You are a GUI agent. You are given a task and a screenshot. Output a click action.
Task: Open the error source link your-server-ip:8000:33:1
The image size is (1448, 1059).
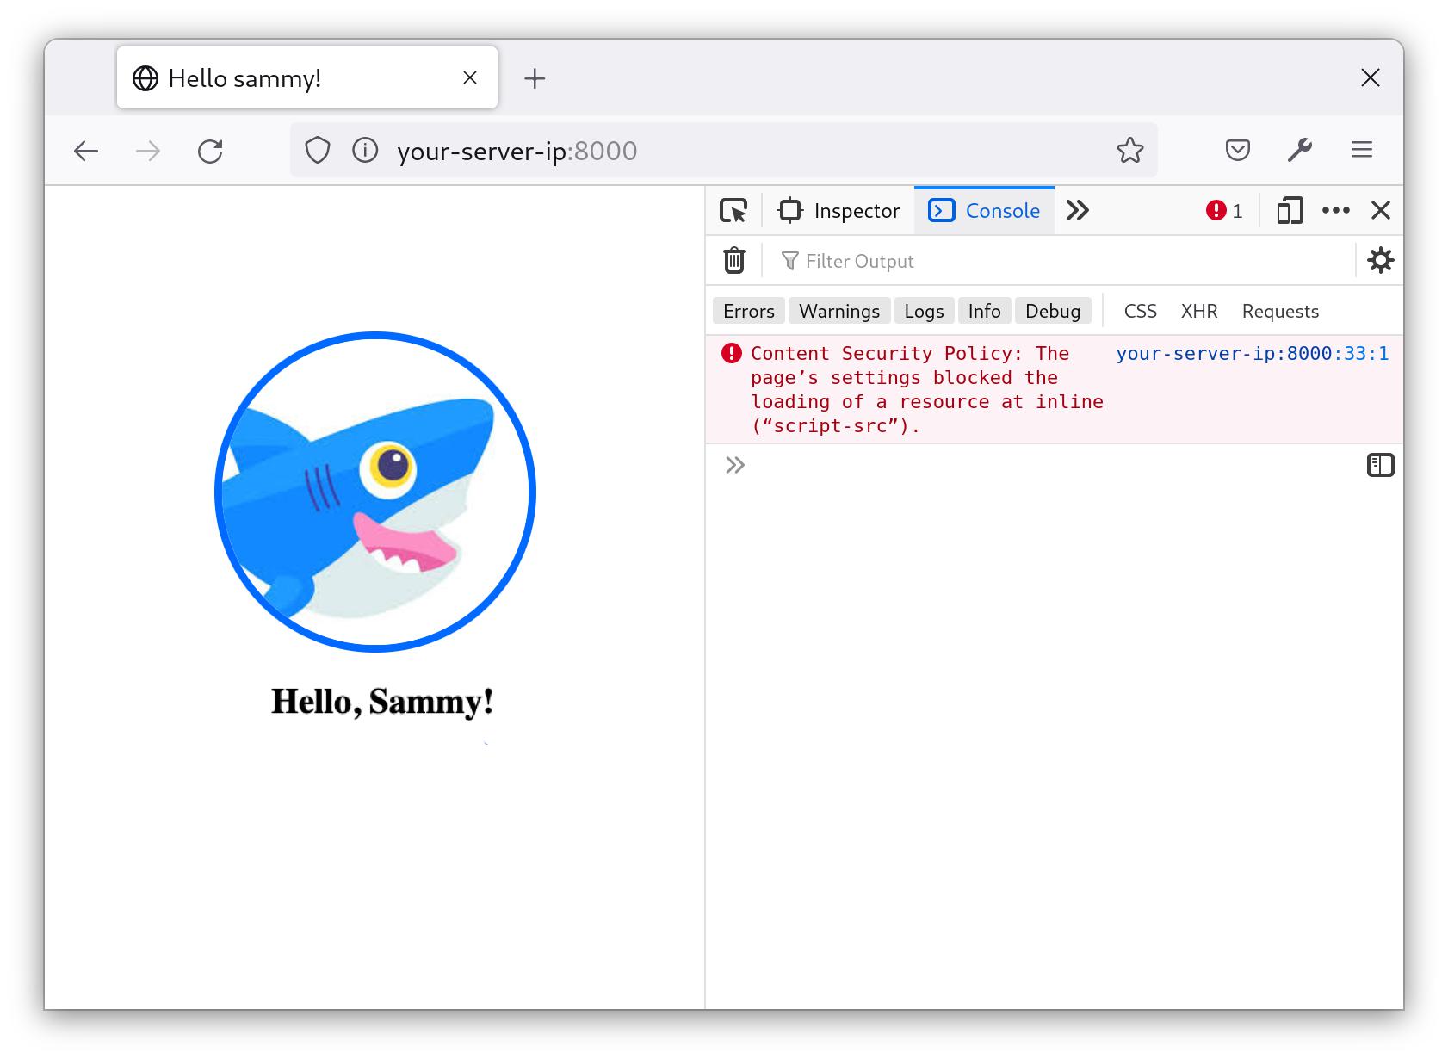pyautogui.click(x=1251, y=353)
